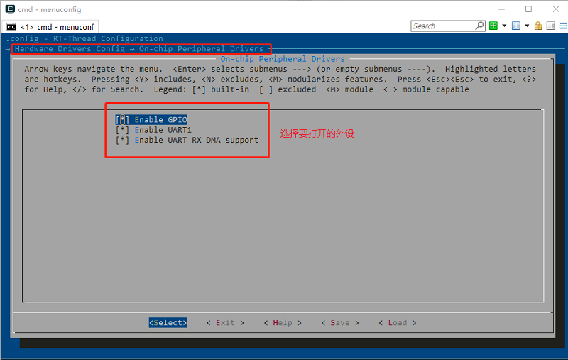568x360 pixels.
Task: Click the padlock lock-console icon
Action: [537, 26]
